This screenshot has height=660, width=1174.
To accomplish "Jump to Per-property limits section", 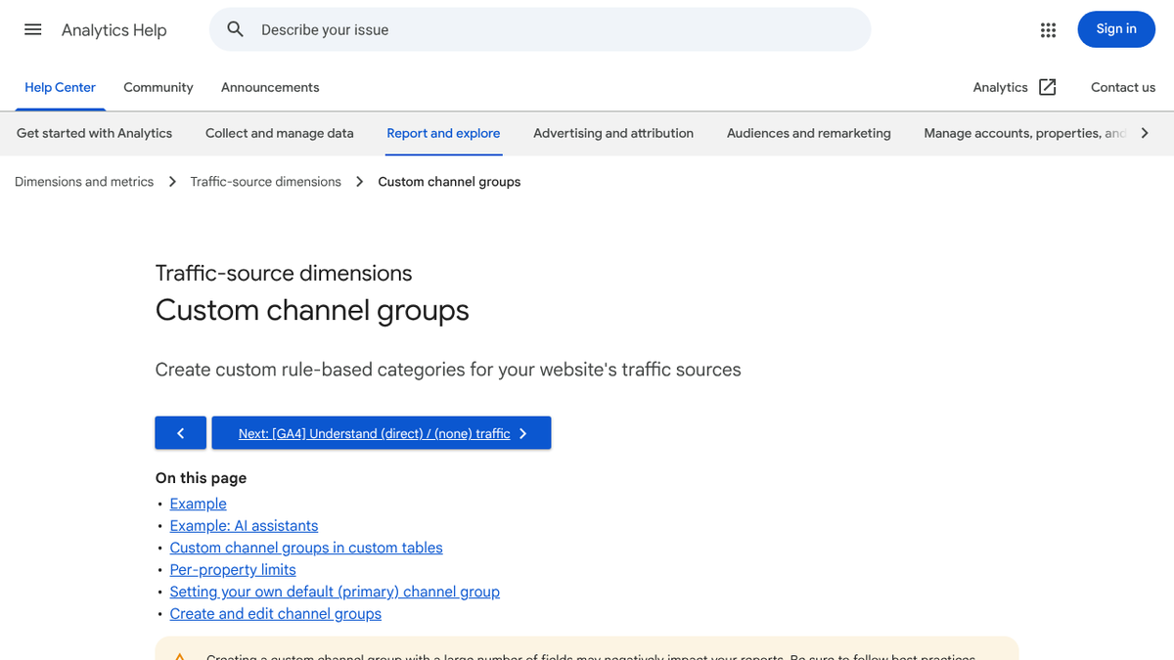I will pyautogui.click(x=233, y=570).
